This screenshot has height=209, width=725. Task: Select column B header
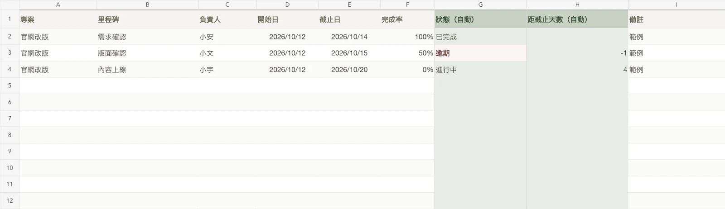(x=147, y=5)
